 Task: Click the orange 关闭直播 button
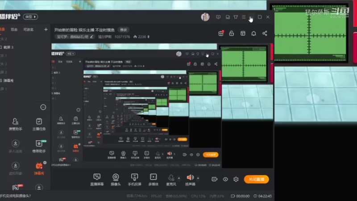[256, 180]
